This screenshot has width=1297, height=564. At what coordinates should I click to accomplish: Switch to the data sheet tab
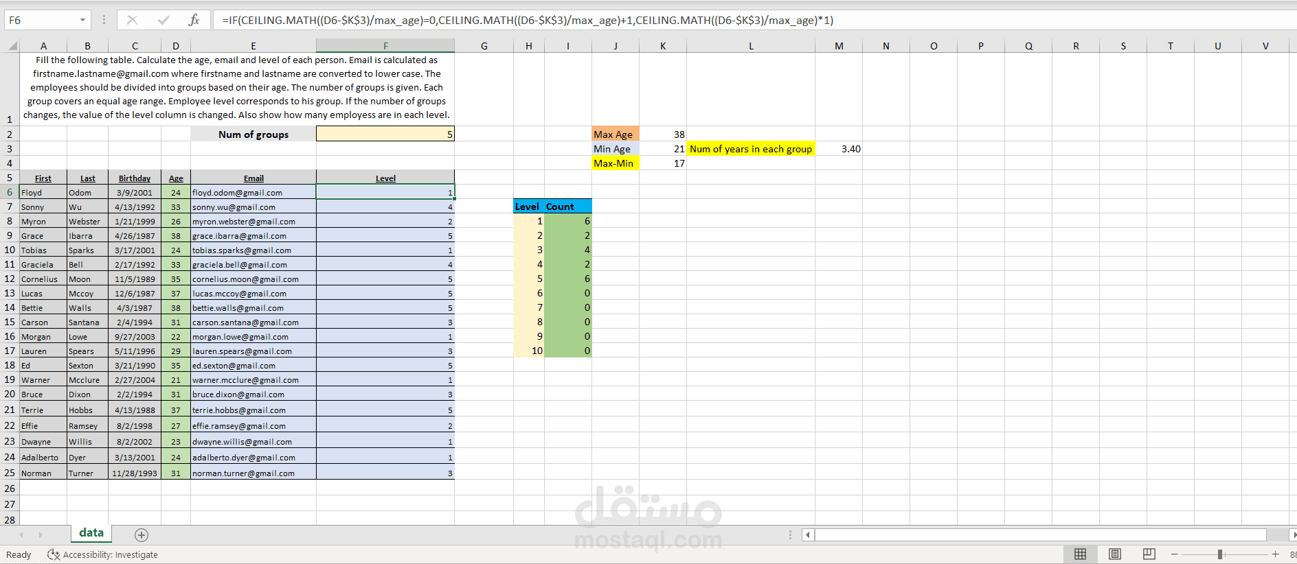point(91,533)
